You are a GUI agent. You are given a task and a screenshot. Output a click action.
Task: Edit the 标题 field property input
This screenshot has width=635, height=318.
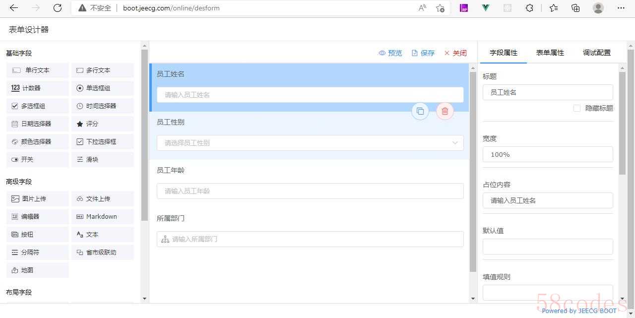[548, 92]
